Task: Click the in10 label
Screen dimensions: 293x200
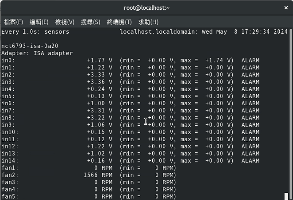Action: point(10,132)
